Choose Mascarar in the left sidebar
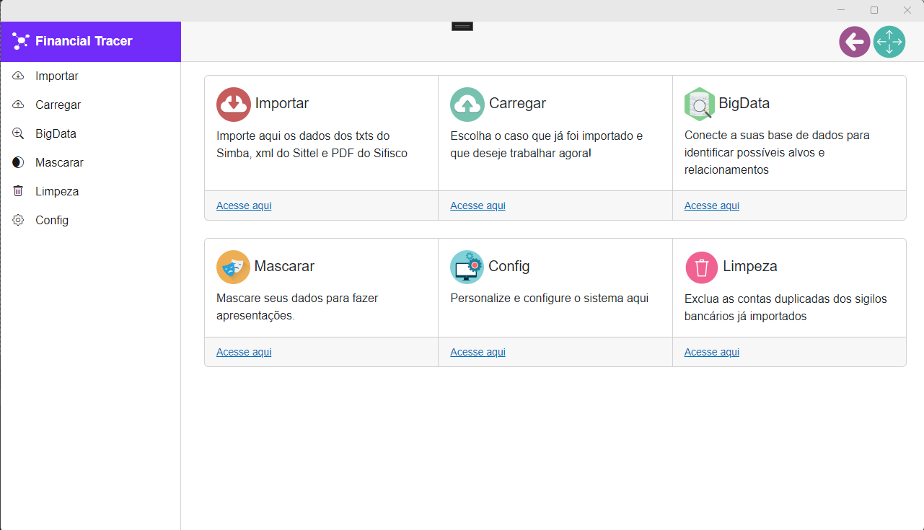The width and height of the screenshot is (924, 530). (x=59, y=162)
